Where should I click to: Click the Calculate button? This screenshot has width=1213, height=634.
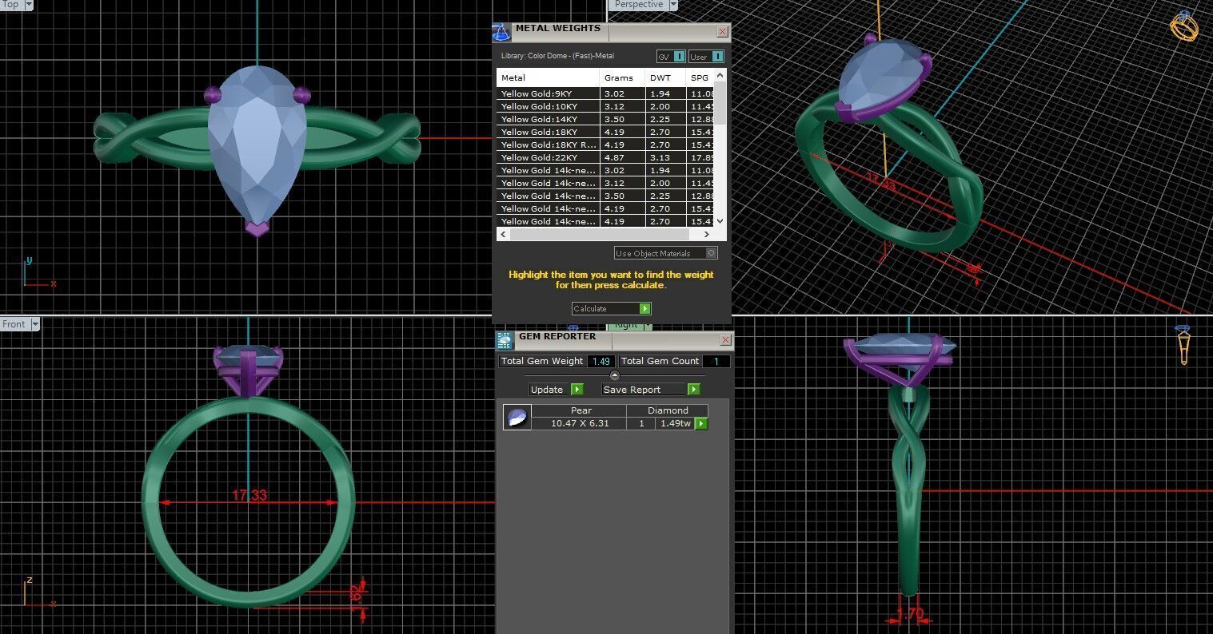pyautogui.click(x=612, y=308)
